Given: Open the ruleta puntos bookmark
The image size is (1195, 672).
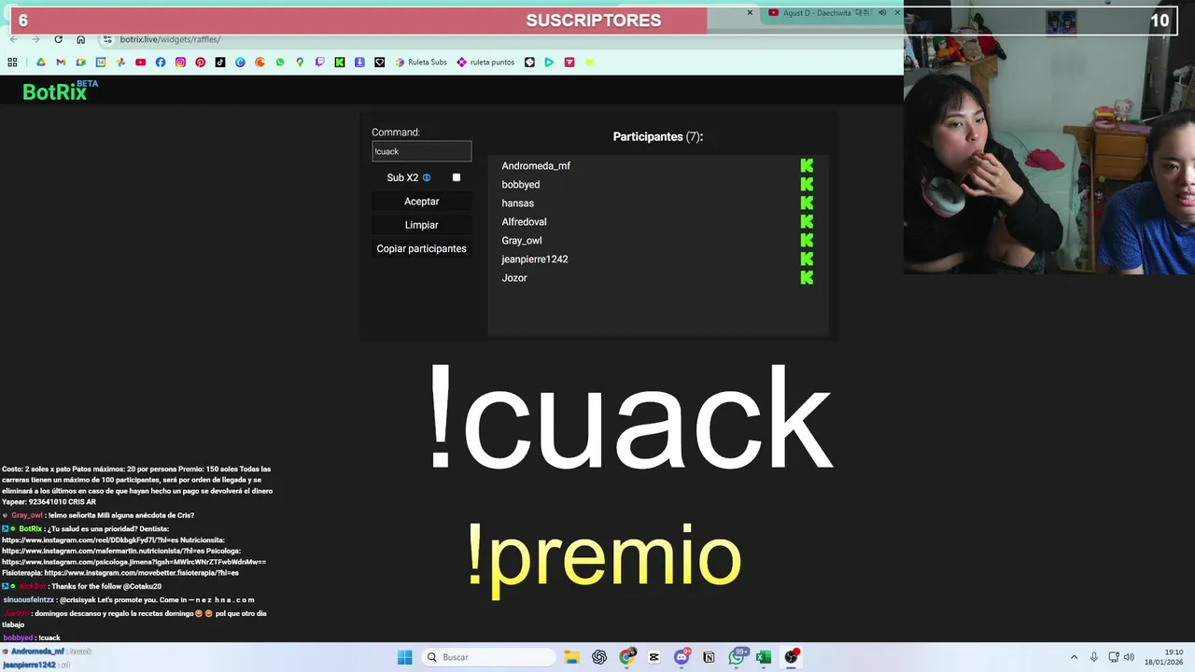Looking at the screenshot, I should point(485,63).
